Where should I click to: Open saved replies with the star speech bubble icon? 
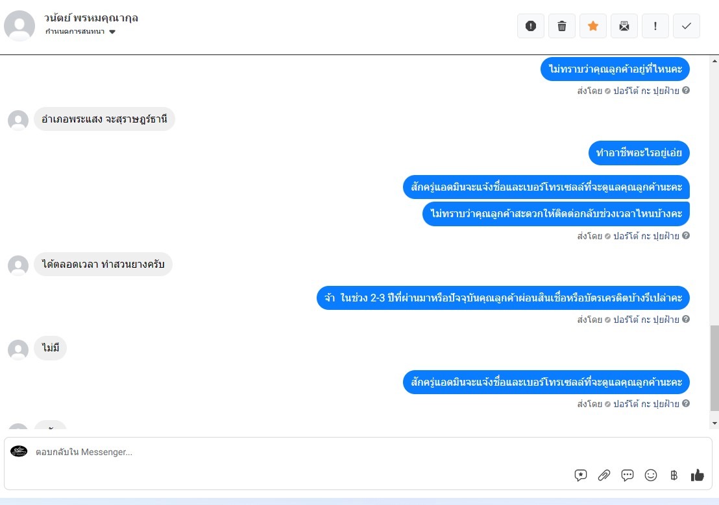click(x=581, y=475)
